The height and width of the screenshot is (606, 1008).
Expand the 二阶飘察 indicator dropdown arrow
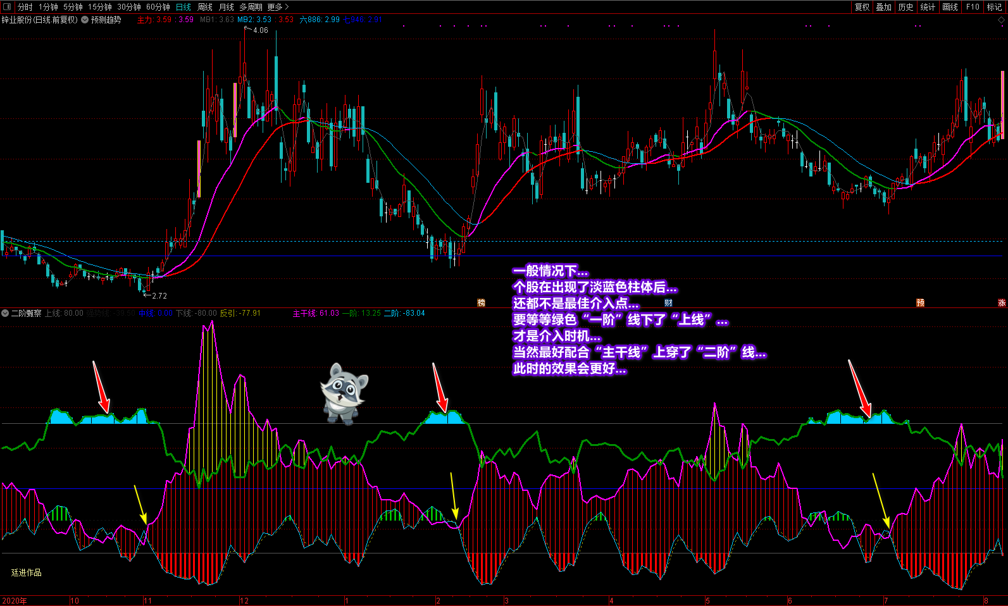pyautogui.click(x=5, y=313)
